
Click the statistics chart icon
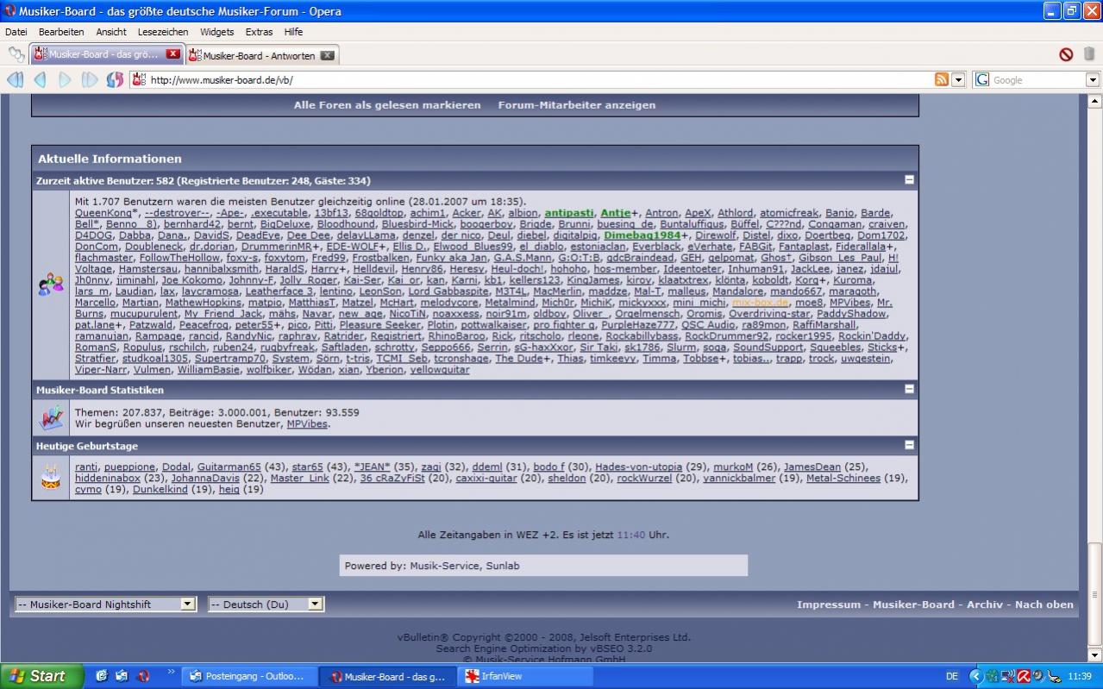pos(51,418)
